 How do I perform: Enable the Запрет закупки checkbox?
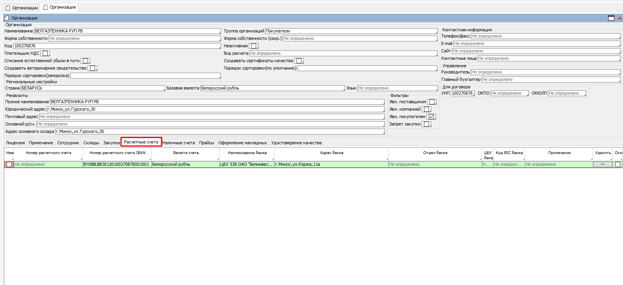tap(427, 124)
